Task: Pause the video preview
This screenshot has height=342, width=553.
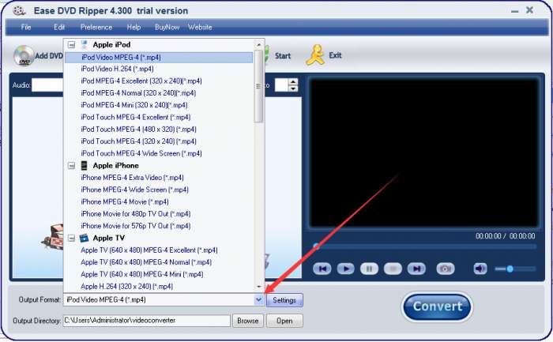Action: pyautogui.click(x=369, y=269)
